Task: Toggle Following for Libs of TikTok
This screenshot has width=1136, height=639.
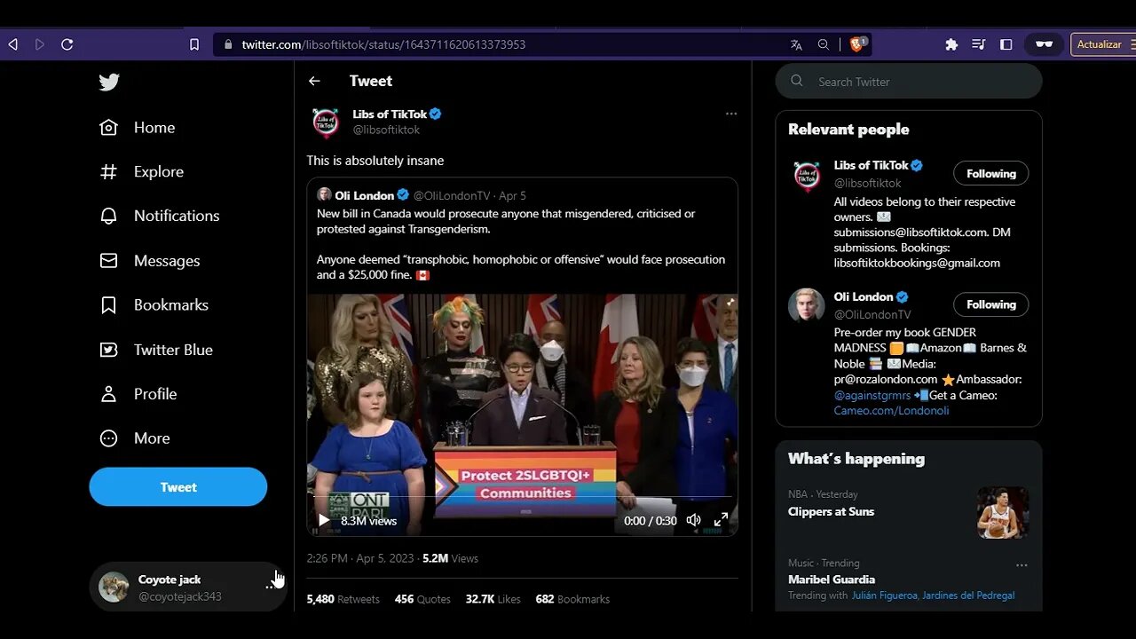Action: [x=991, y=173]
